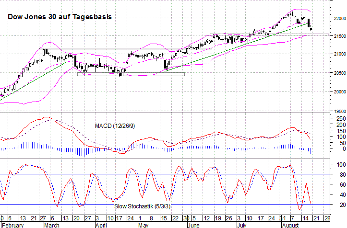Screen dimensions: 347x228
Task: Click the 250 value on MACD scale
Action: [341, 119]
